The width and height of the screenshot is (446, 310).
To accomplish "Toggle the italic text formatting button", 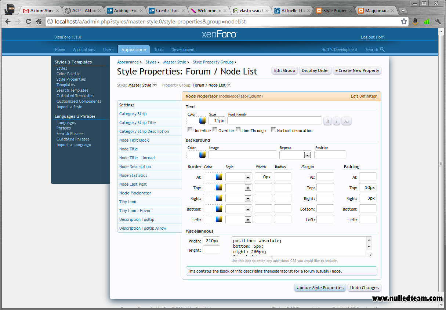I will click(337, 121).
